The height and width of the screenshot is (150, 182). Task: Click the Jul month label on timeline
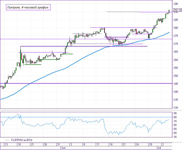(x=159, y=148)
